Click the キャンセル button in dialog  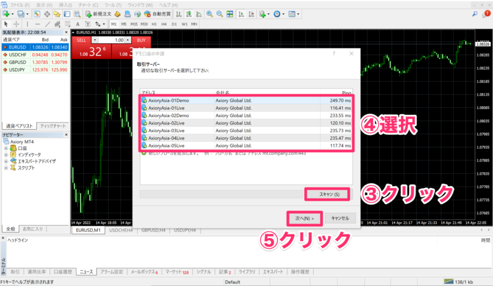pyautogui.click(x=340, y=218)
